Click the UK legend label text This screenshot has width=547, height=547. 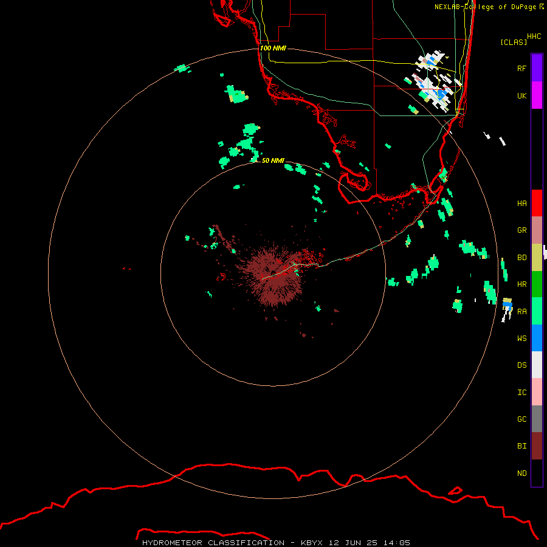pyautogui.click(x=522, y=95)
